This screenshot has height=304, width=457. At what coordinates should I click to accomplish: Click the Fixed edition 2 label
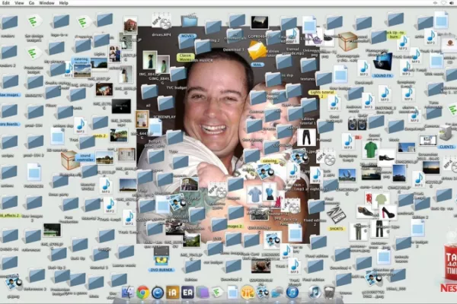[x=314, y=222]
